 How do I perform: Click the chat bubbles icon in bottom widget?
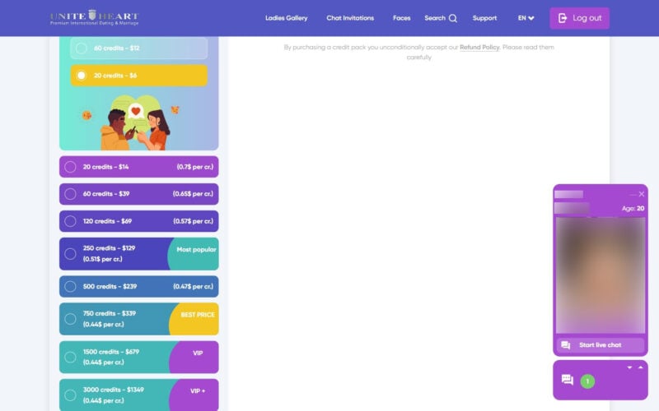point(567,380)
